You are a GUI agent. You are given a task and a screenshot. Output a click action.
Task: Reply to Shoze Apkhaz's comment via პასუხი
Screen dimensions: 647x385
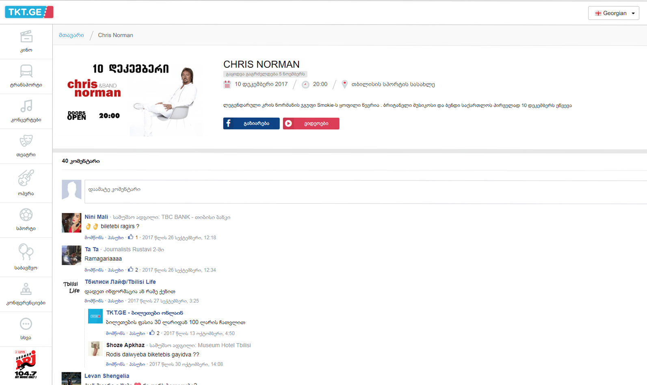click(x=137, y=364)
